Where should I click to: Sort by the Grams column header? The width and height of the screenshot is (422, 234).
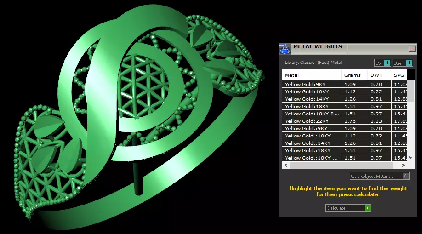(354, 75)
